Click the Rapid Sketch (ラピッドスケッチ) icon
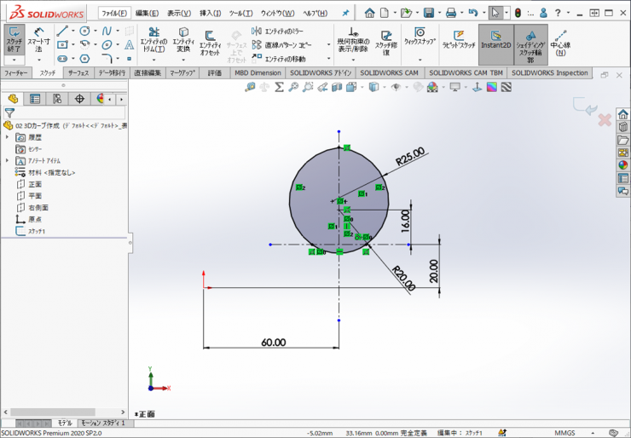Screen dimensions: 631x438 tap(458, 38)
